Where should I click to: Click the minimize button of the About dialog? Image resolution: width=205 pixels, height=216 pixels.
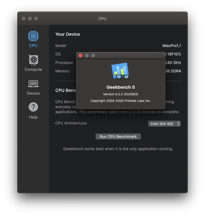[87, 55]
